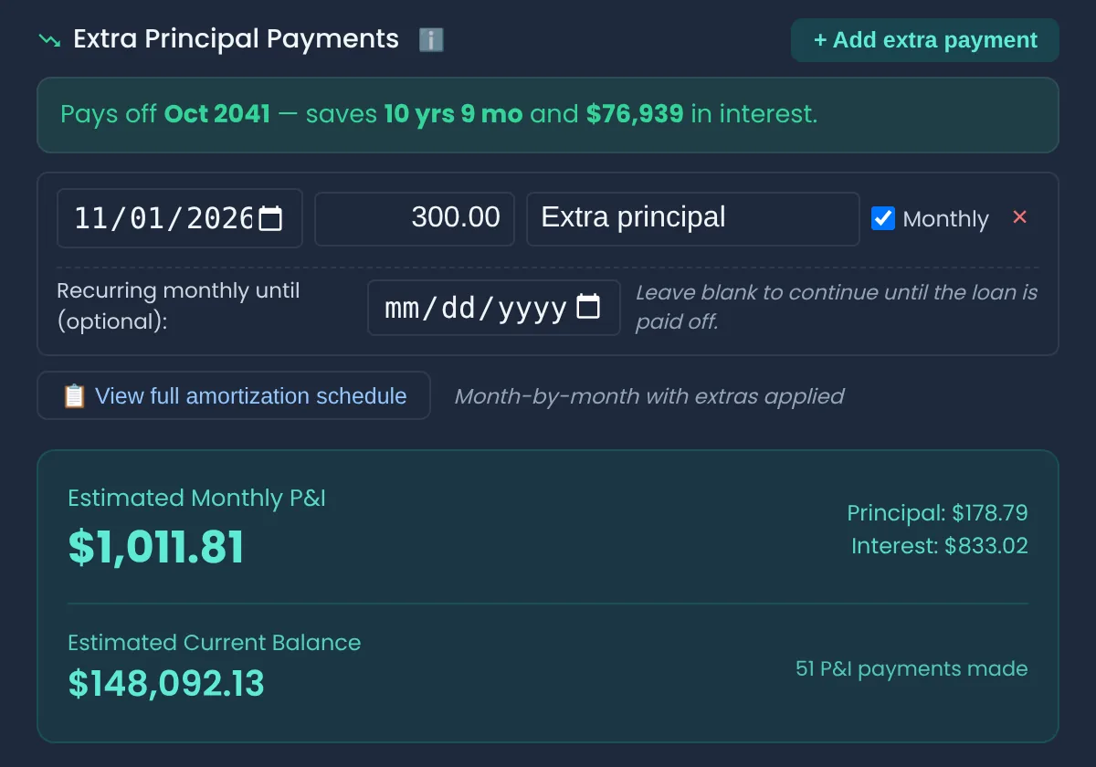Viewport: 1096px width, 767px height.
Task: Click the $148,092.13 current balance value
Action: [x=166, y=683]
